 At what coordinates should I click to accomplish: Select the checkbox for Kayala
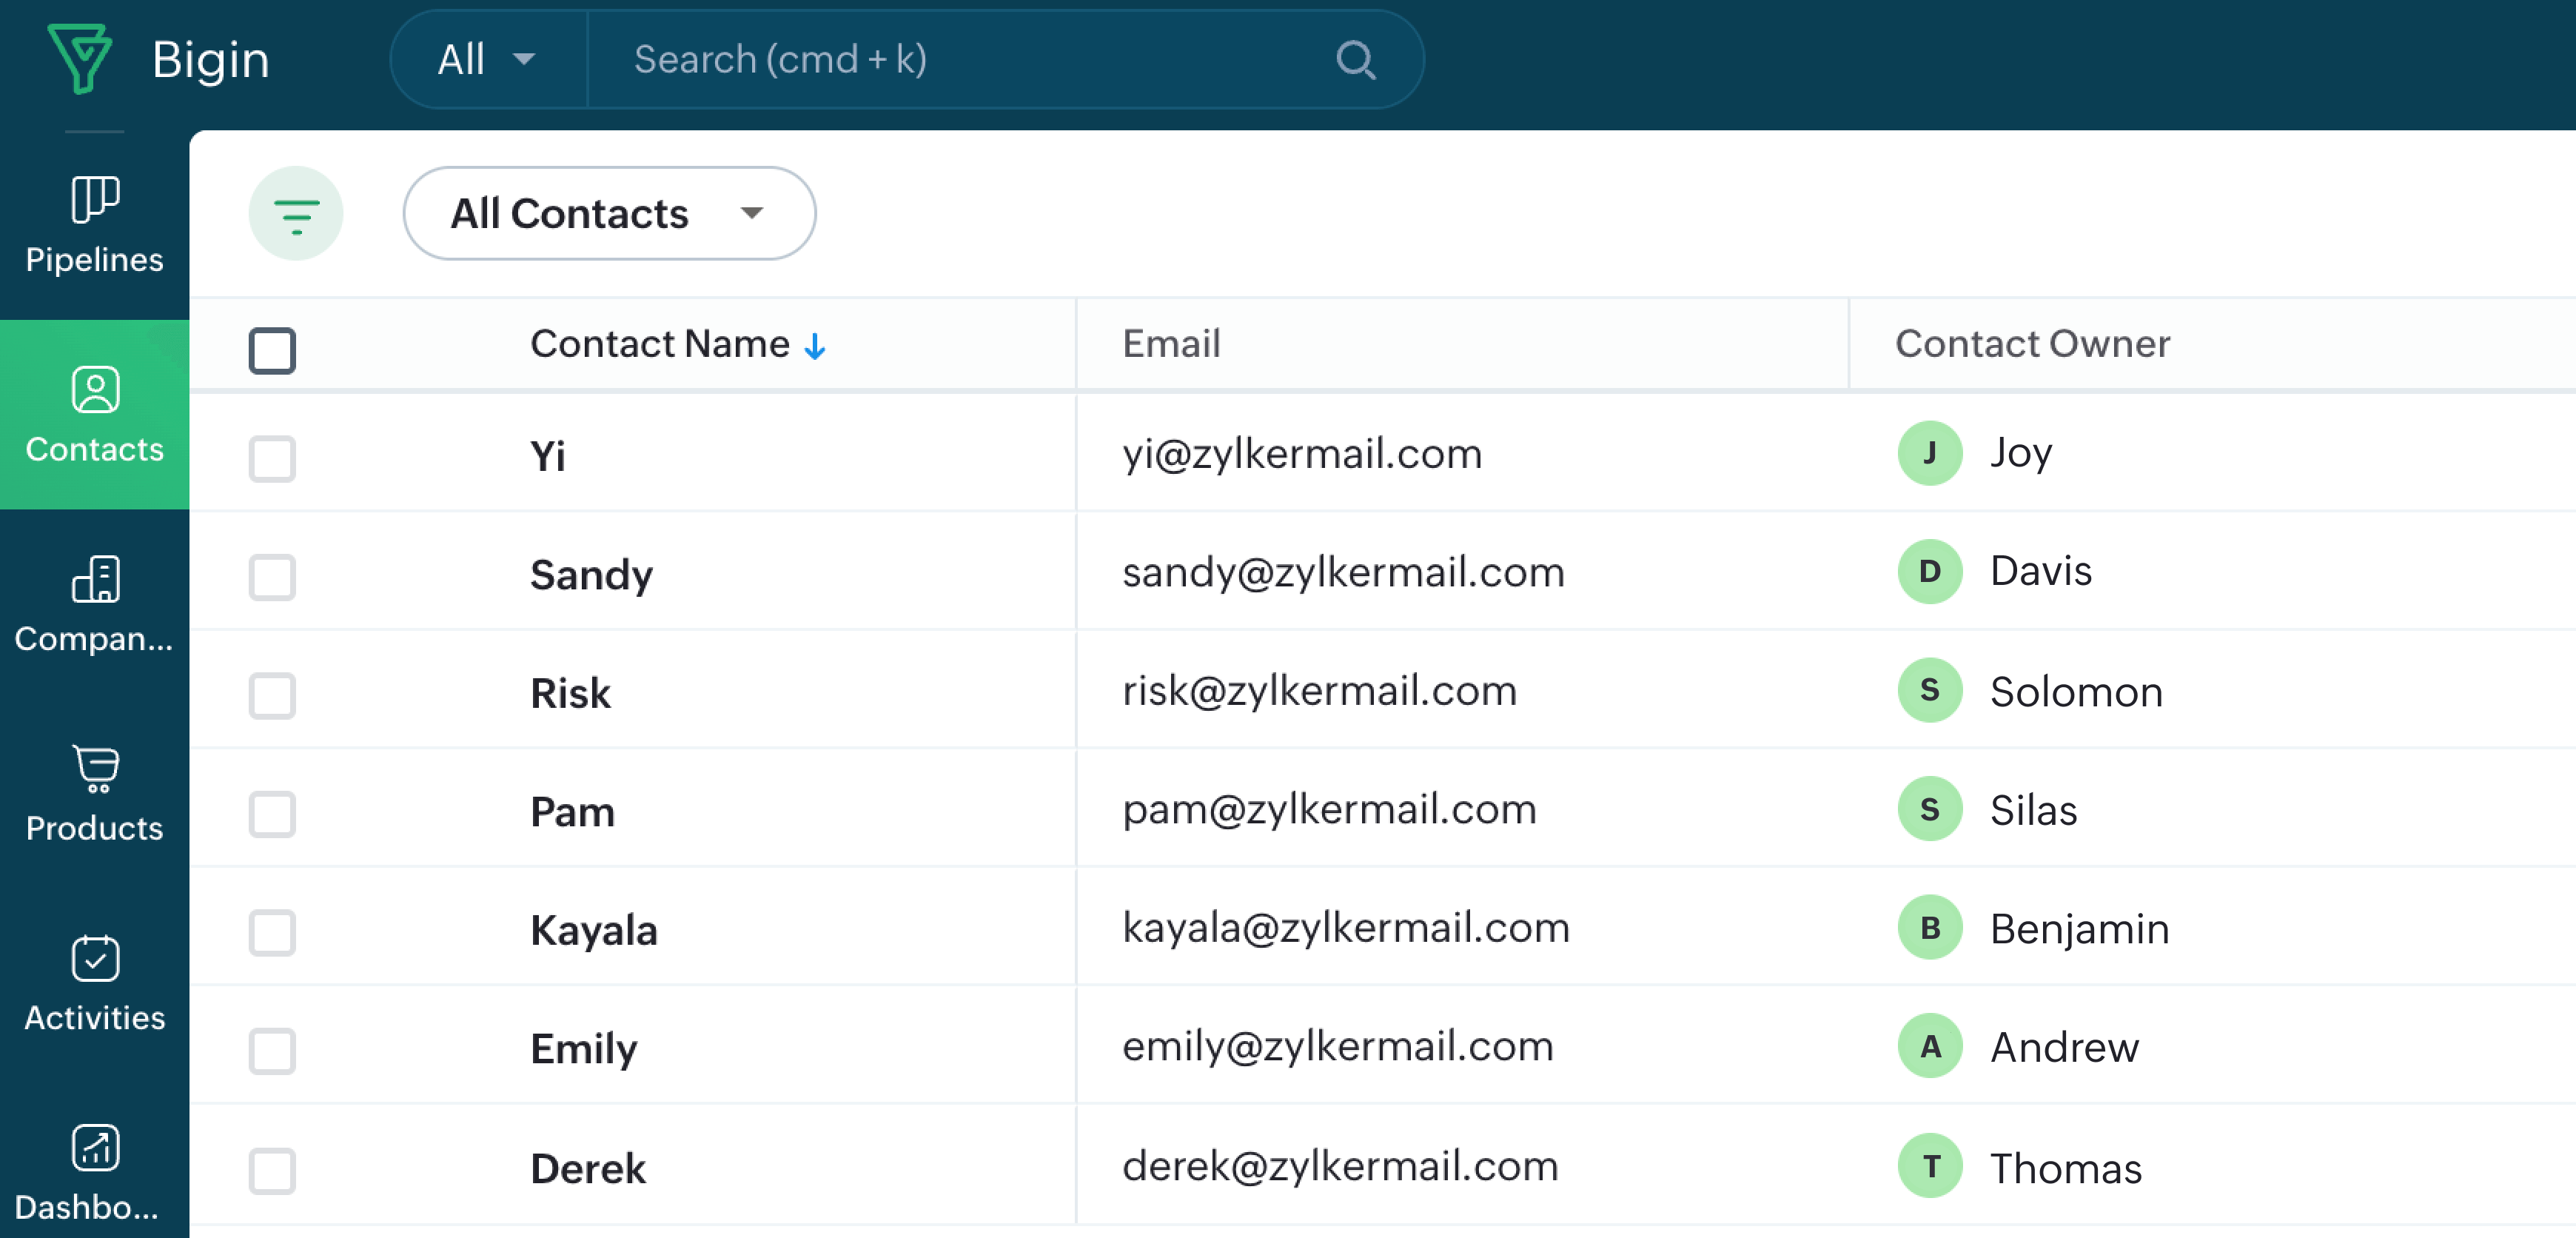coord(272,932)
